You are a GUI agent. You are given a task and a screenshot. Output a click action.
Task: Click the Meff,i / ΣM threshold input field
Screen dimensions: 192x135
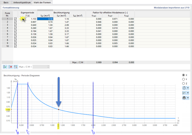pyautogui.click(x=40, y=67)
